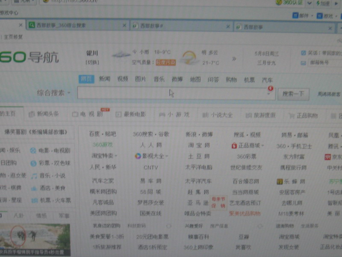Screen dimensions: 342x257
Task: Click the 笑话 icon near the date
Action: pyautogui.click(x=304, y=53)
